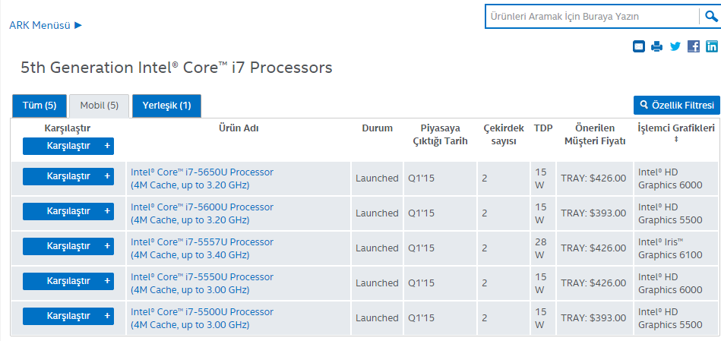The width and height of the screenshot is (721, 341).
Task: Click 5th Generation Intel Core i7 heading
Action: (176, 68)
